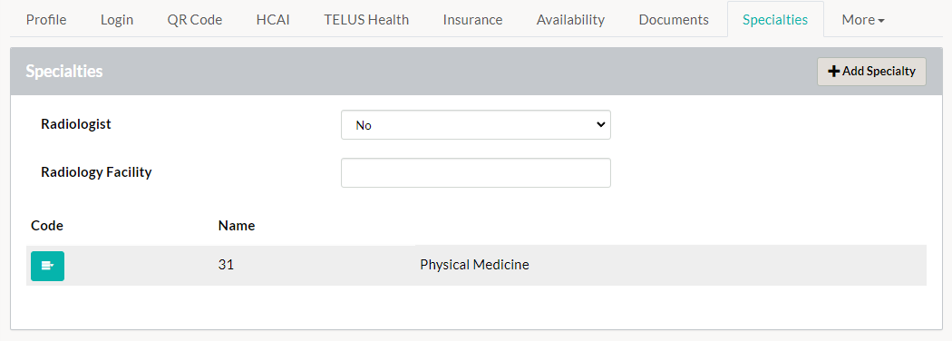Select the HCAI tab
The width and height of the screenshot is (952, 341).
click(273, 19)
